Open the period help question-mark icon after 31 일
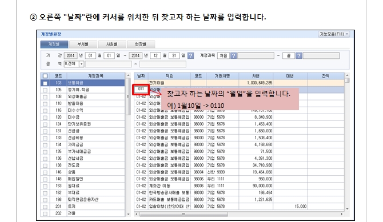This screenshot has height=222, width=383. pyautogui.click(x=190, y=55)
